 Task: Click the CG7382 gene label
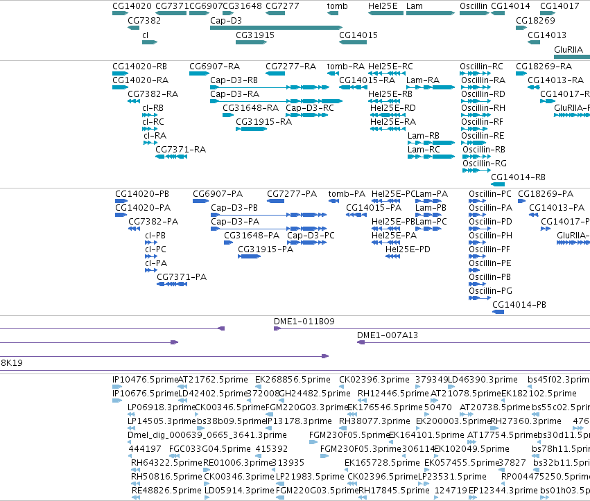144,20
